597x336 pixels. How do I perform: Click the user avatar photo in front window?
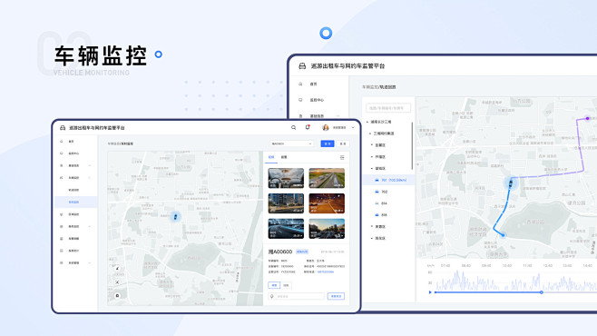(x=325, y=128)
